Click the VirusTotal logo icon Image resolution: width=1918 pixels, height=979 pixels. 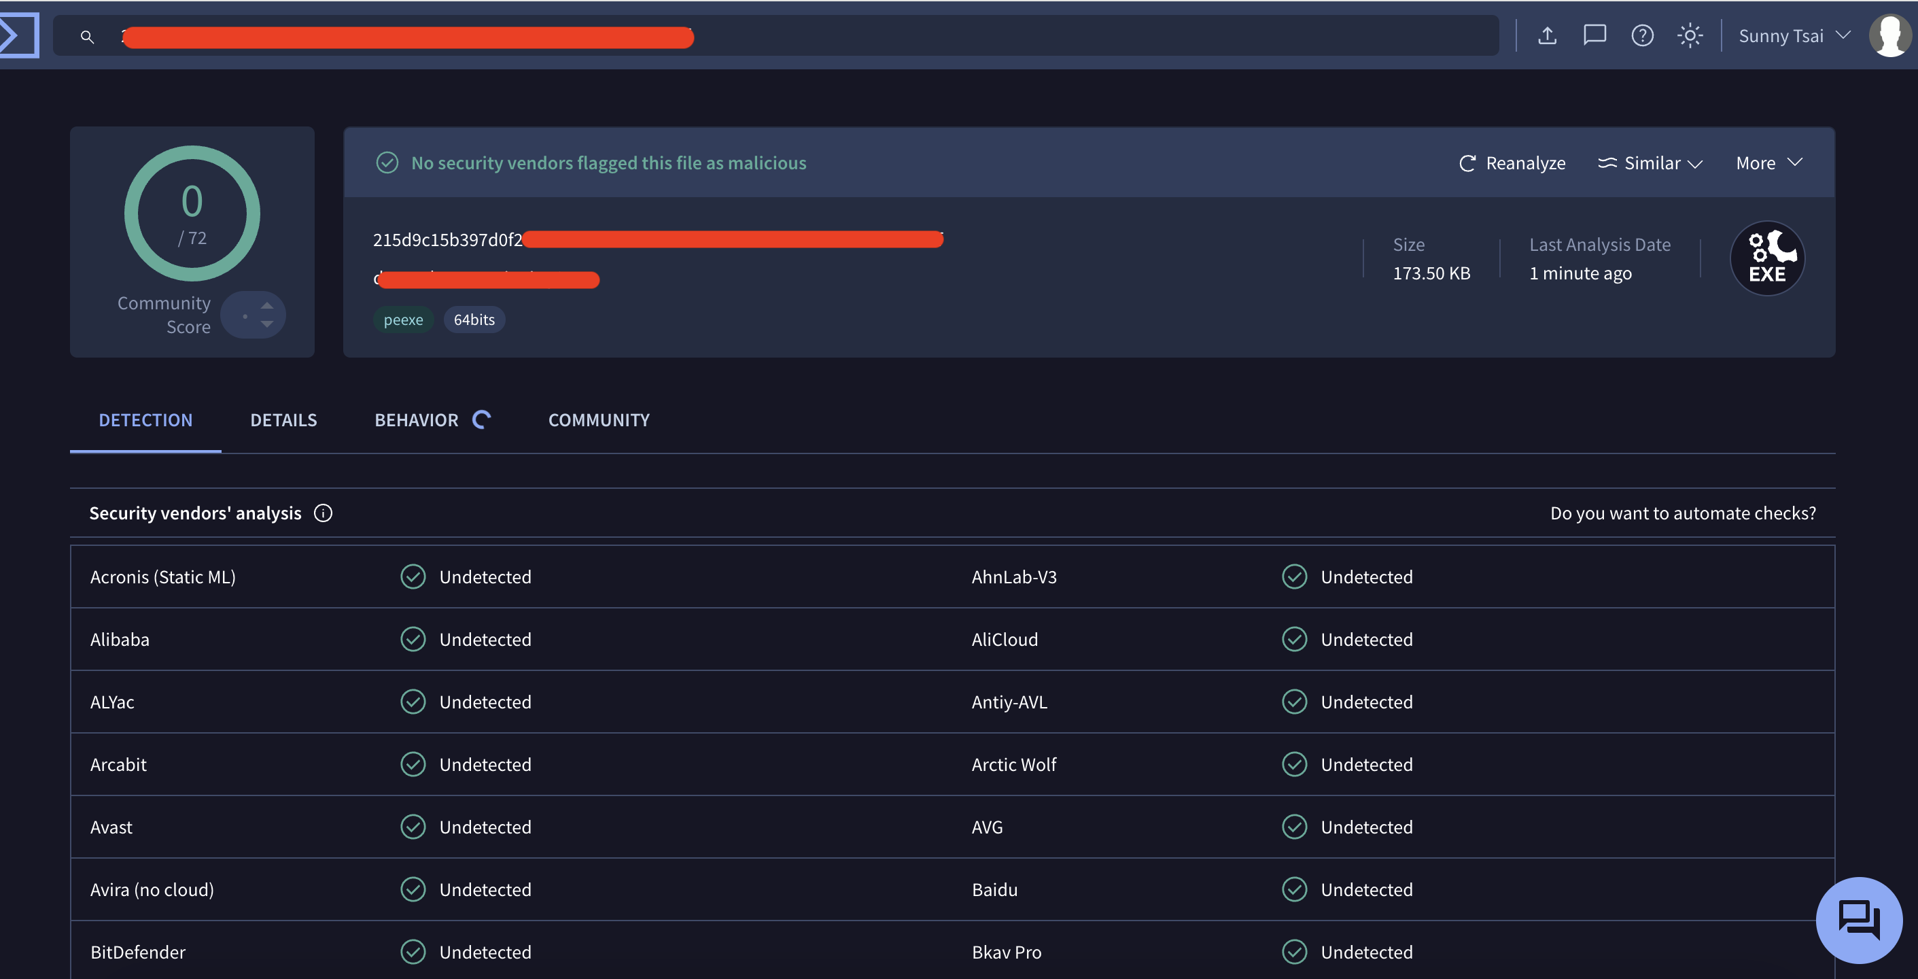point(18,35)
